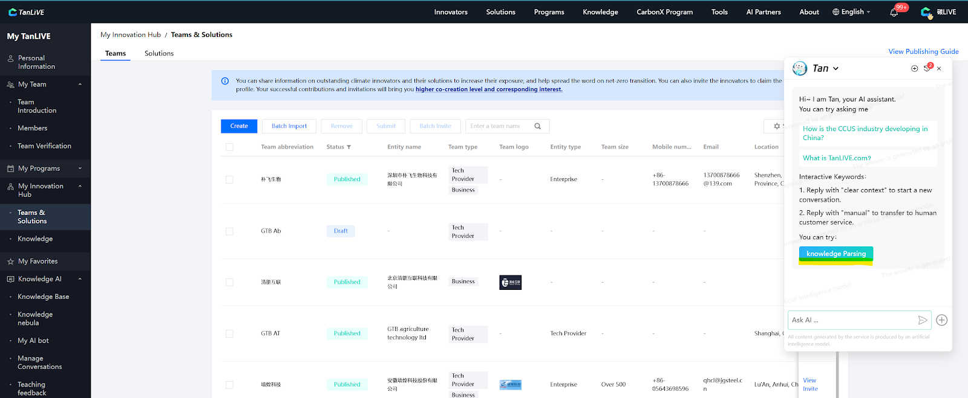968x398 pixels.
Task: Collapse the My Team sidebar section
Action: [80, 85]
